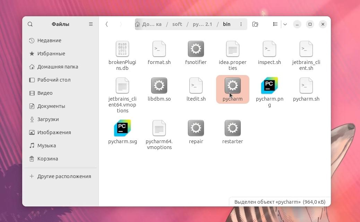
Task: Select the ltedit.sh script icon
Action: pyautogui.click(x=196, y=85)
